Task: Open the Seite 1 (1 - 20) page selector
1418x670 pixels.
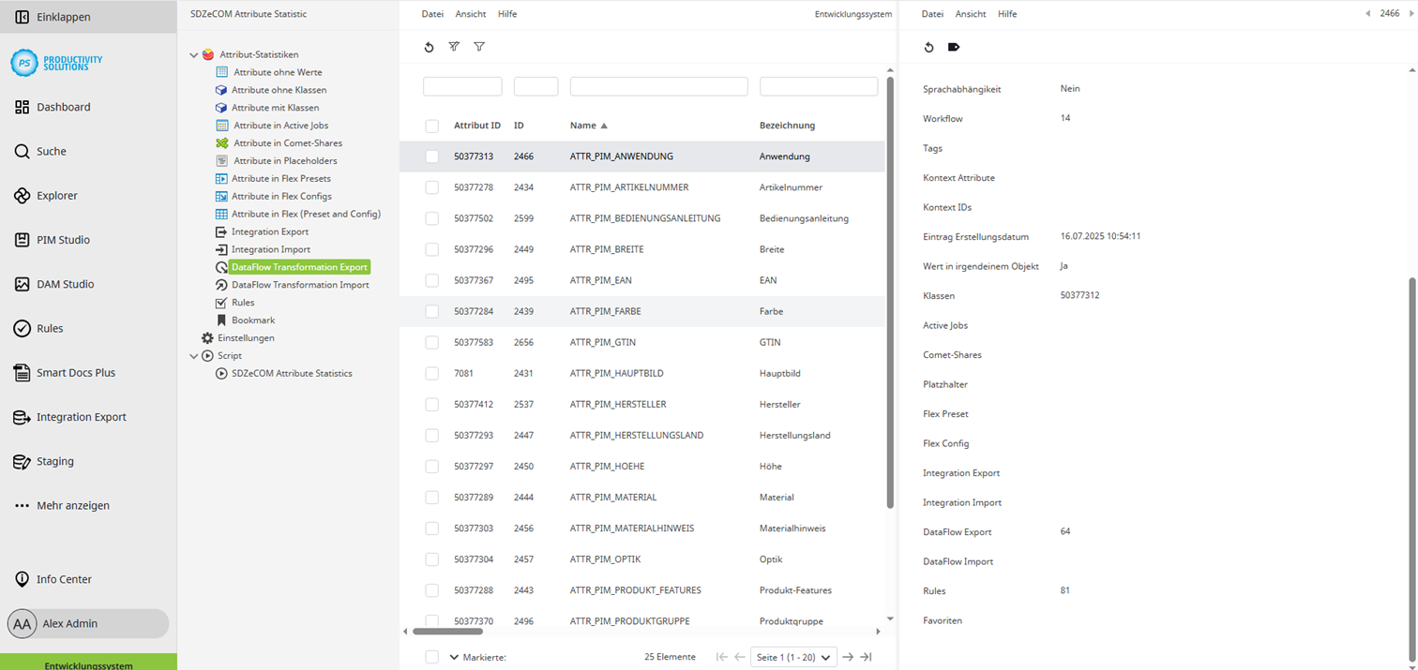Action: (793, 657)
